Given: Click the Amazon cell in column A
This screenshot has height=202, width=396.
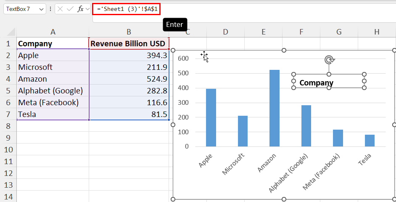Looking at the screenshot, I should pyautogui.click(x=53, y=79).
